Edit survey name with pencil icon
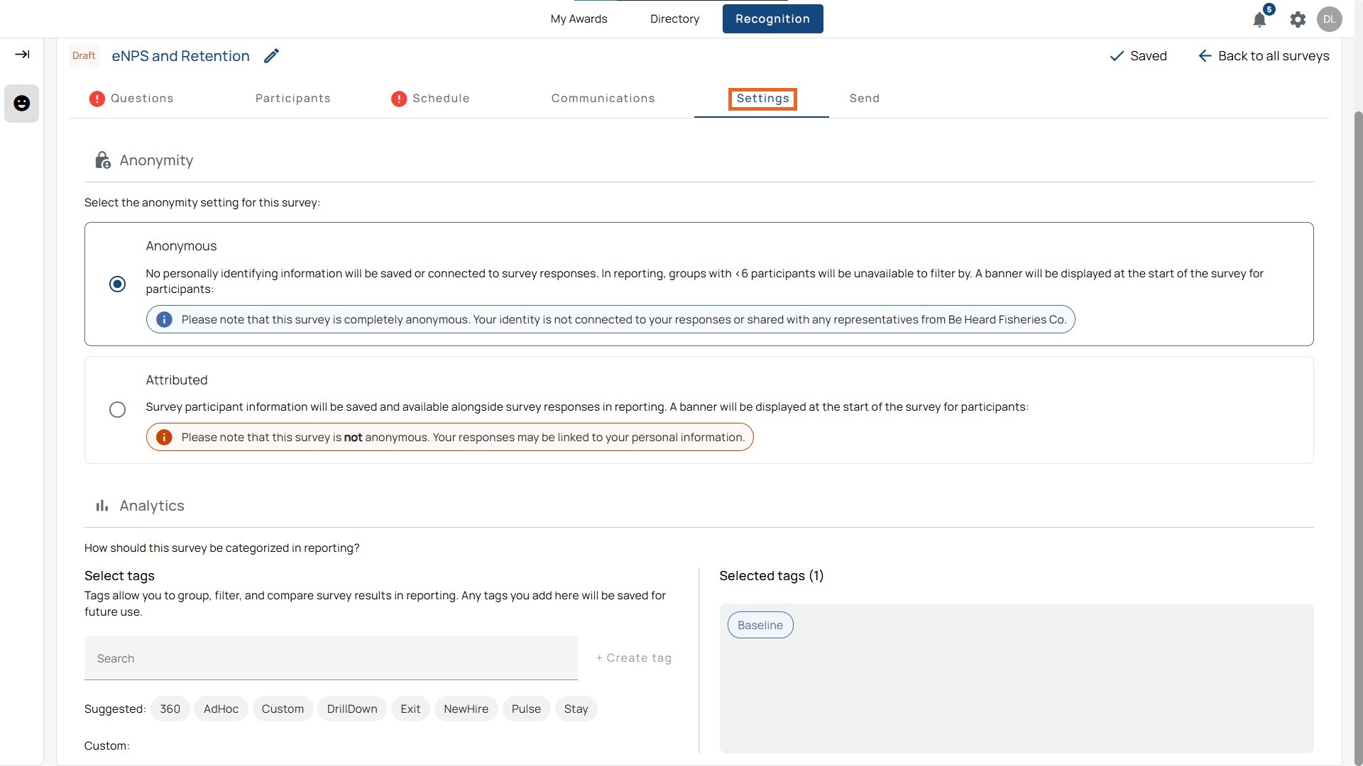This screenshot has width=1363, height=766. pyautogui.click(x=272, y=56)
